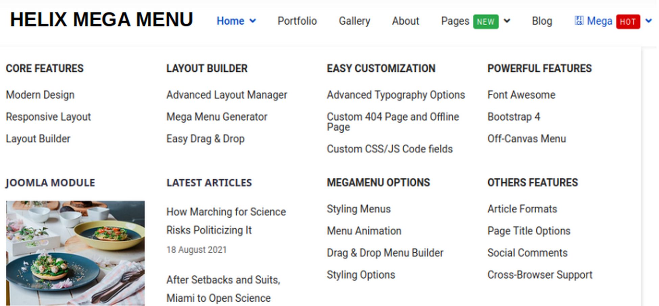Image resolution: width=659 pixels, height=306 pixels.
Task: Select the Mega Menu Generator link
Action: pos(217,117)
